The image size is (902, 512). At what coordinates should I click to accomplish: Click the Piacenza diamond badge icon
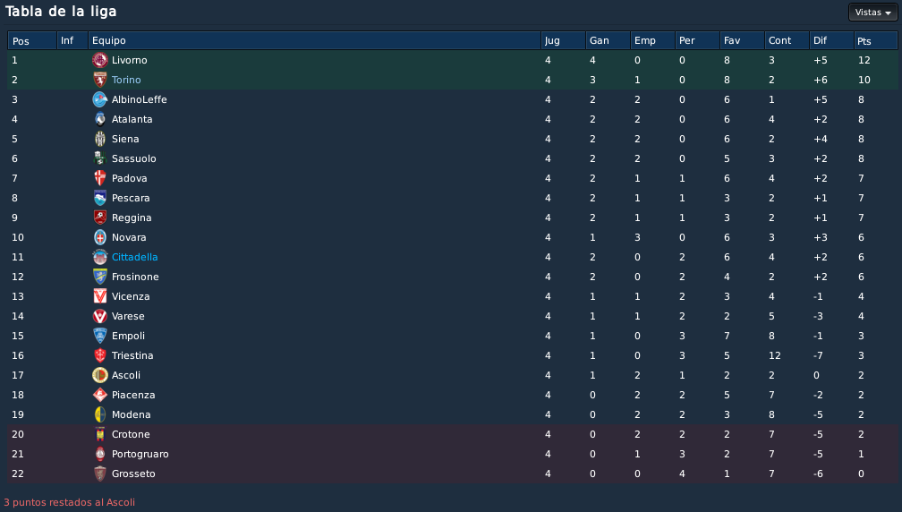tap(100, 395)
